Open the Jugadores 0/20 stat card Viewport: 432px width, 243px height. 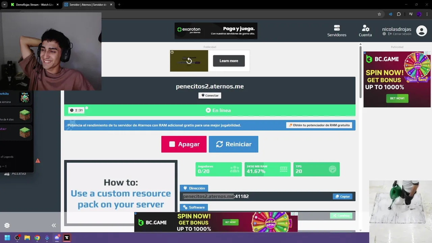pyautogui.click(x=219, y=169)
